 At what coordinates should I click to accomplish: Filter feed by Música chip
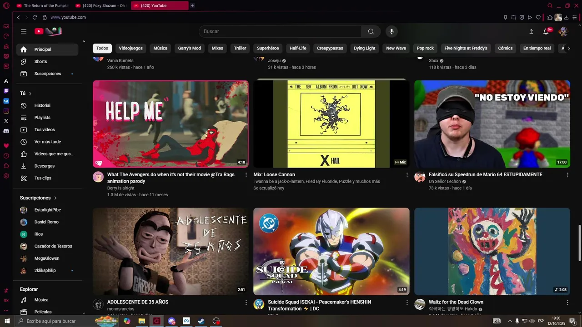[160, 48]
